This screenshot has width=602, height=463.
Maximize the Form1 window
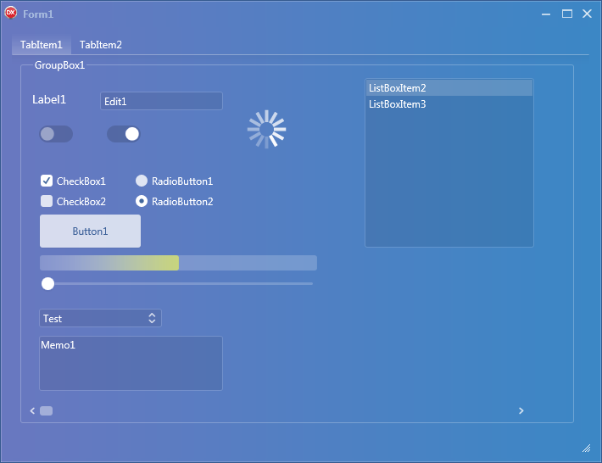tap(567, 14)
